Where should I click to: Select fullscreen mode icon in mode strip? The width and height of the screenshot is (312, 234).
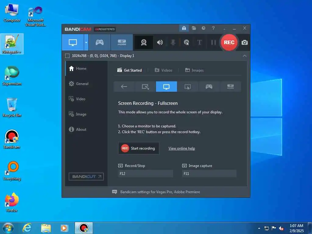tap(166, 87)
